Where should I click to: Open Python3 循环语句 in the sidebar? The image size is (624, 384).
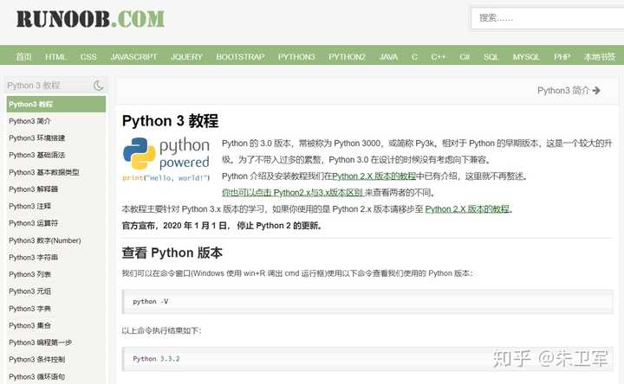click(37, 376)
